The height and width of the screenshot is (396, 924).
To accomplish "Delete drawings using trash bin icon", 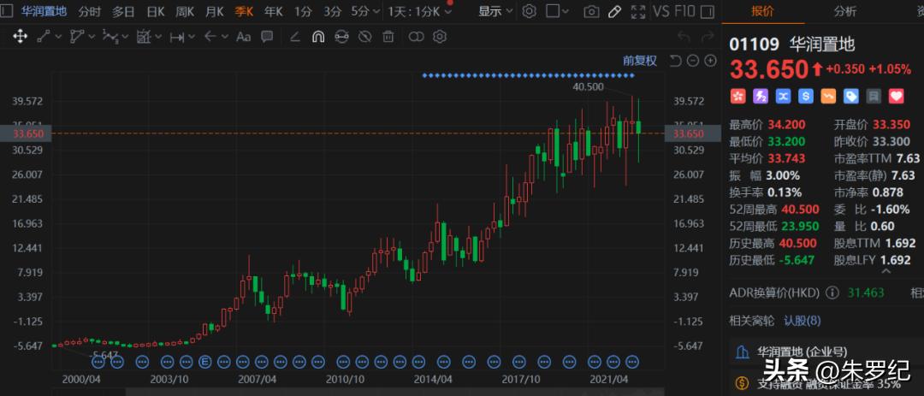I will point(388,37).
